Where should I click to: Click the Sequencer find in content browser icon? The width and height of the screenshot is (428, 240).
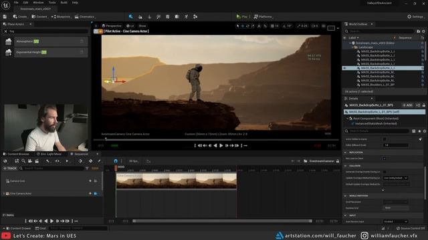pos(23,161)
